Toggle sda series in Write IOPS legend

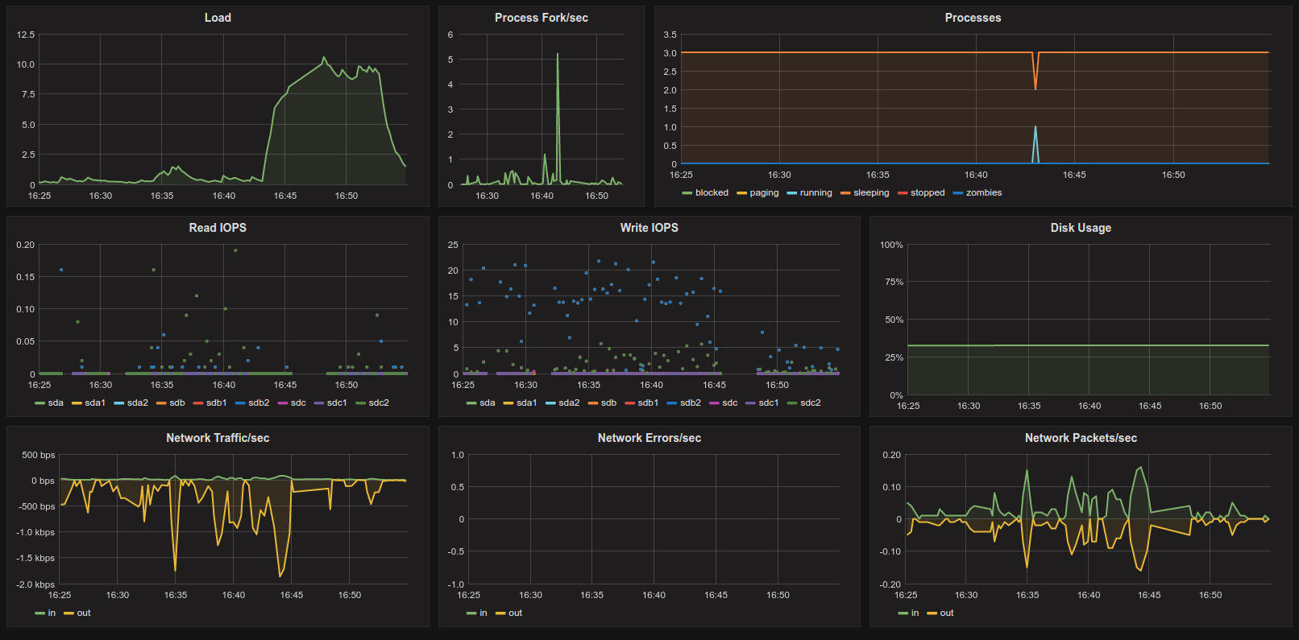click(x=481, y=403)
